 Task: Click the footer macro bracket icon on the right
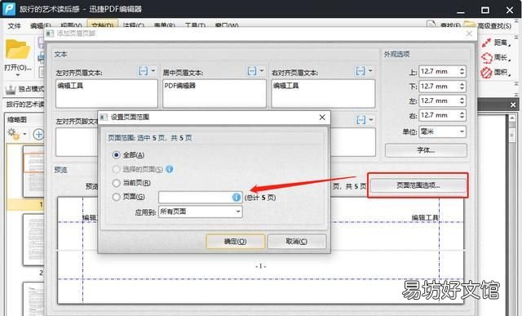(361, 120)
